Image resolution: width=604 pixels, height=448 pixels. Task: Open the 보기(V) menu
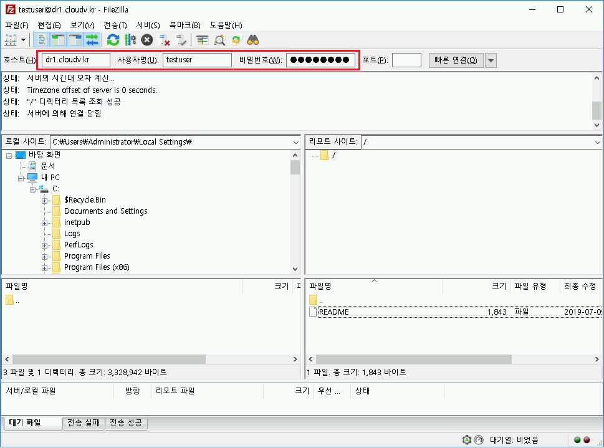point(82,25)
